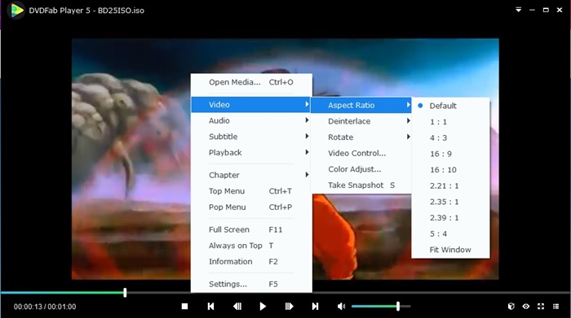
Task: Close the DVDFab Player window
Action: pyautogui.click(x=560, y=10)
